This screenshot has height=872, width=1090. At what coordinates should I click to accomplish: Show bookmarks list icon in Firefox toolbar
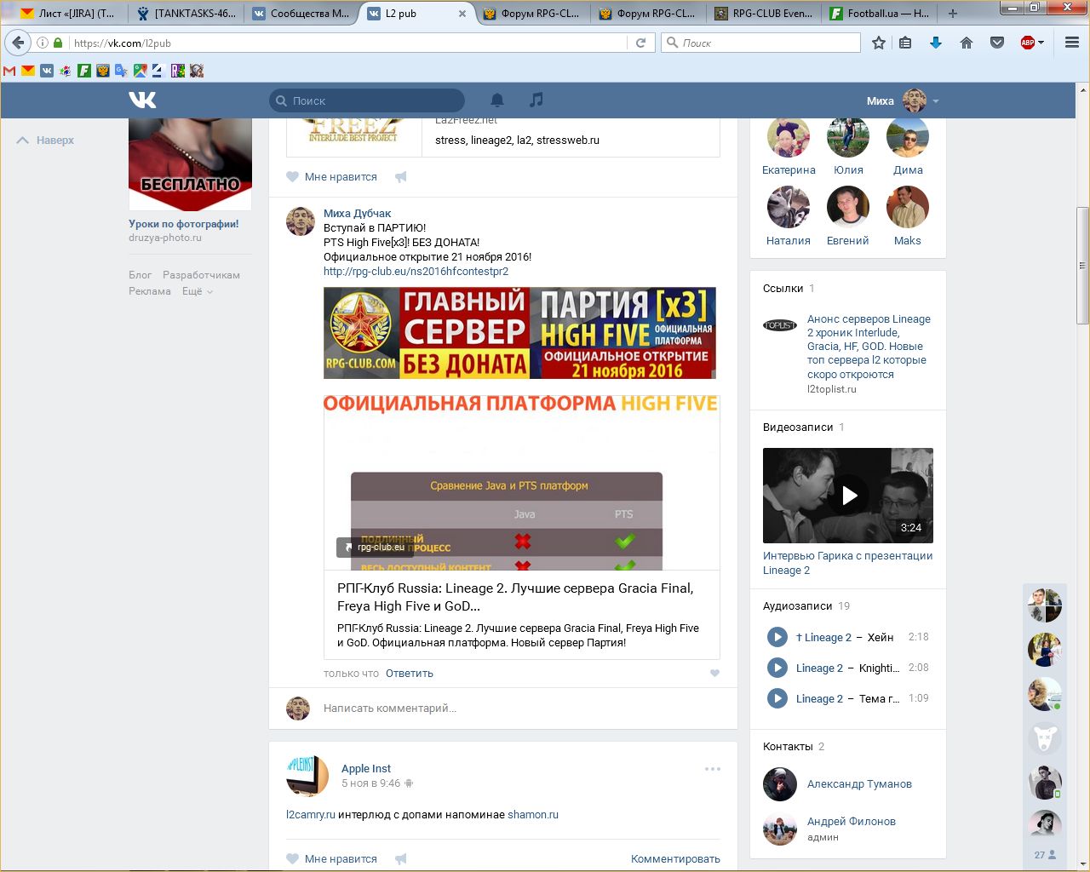pos(905,43)
